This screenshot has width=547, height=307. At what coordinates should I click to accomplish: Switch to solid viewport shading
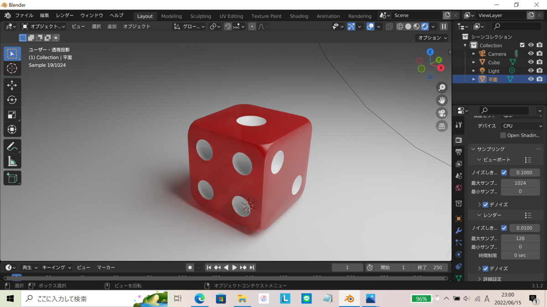pos(408,26)
